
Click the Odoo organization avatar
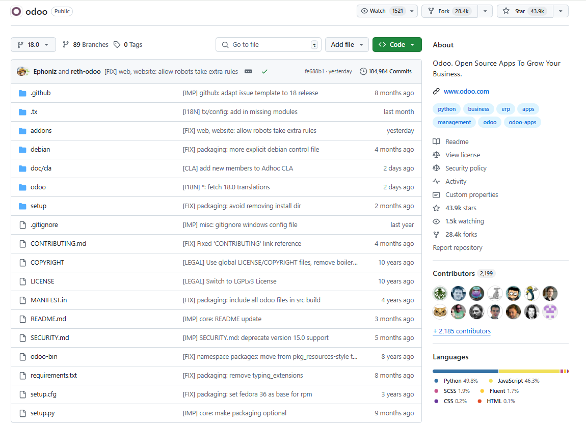pos(16,11)
